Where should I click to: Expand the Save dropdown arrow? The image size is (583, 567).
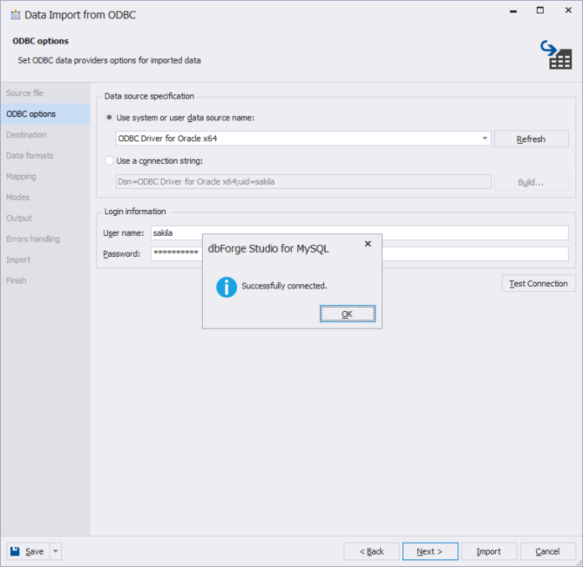pos(55,551)
